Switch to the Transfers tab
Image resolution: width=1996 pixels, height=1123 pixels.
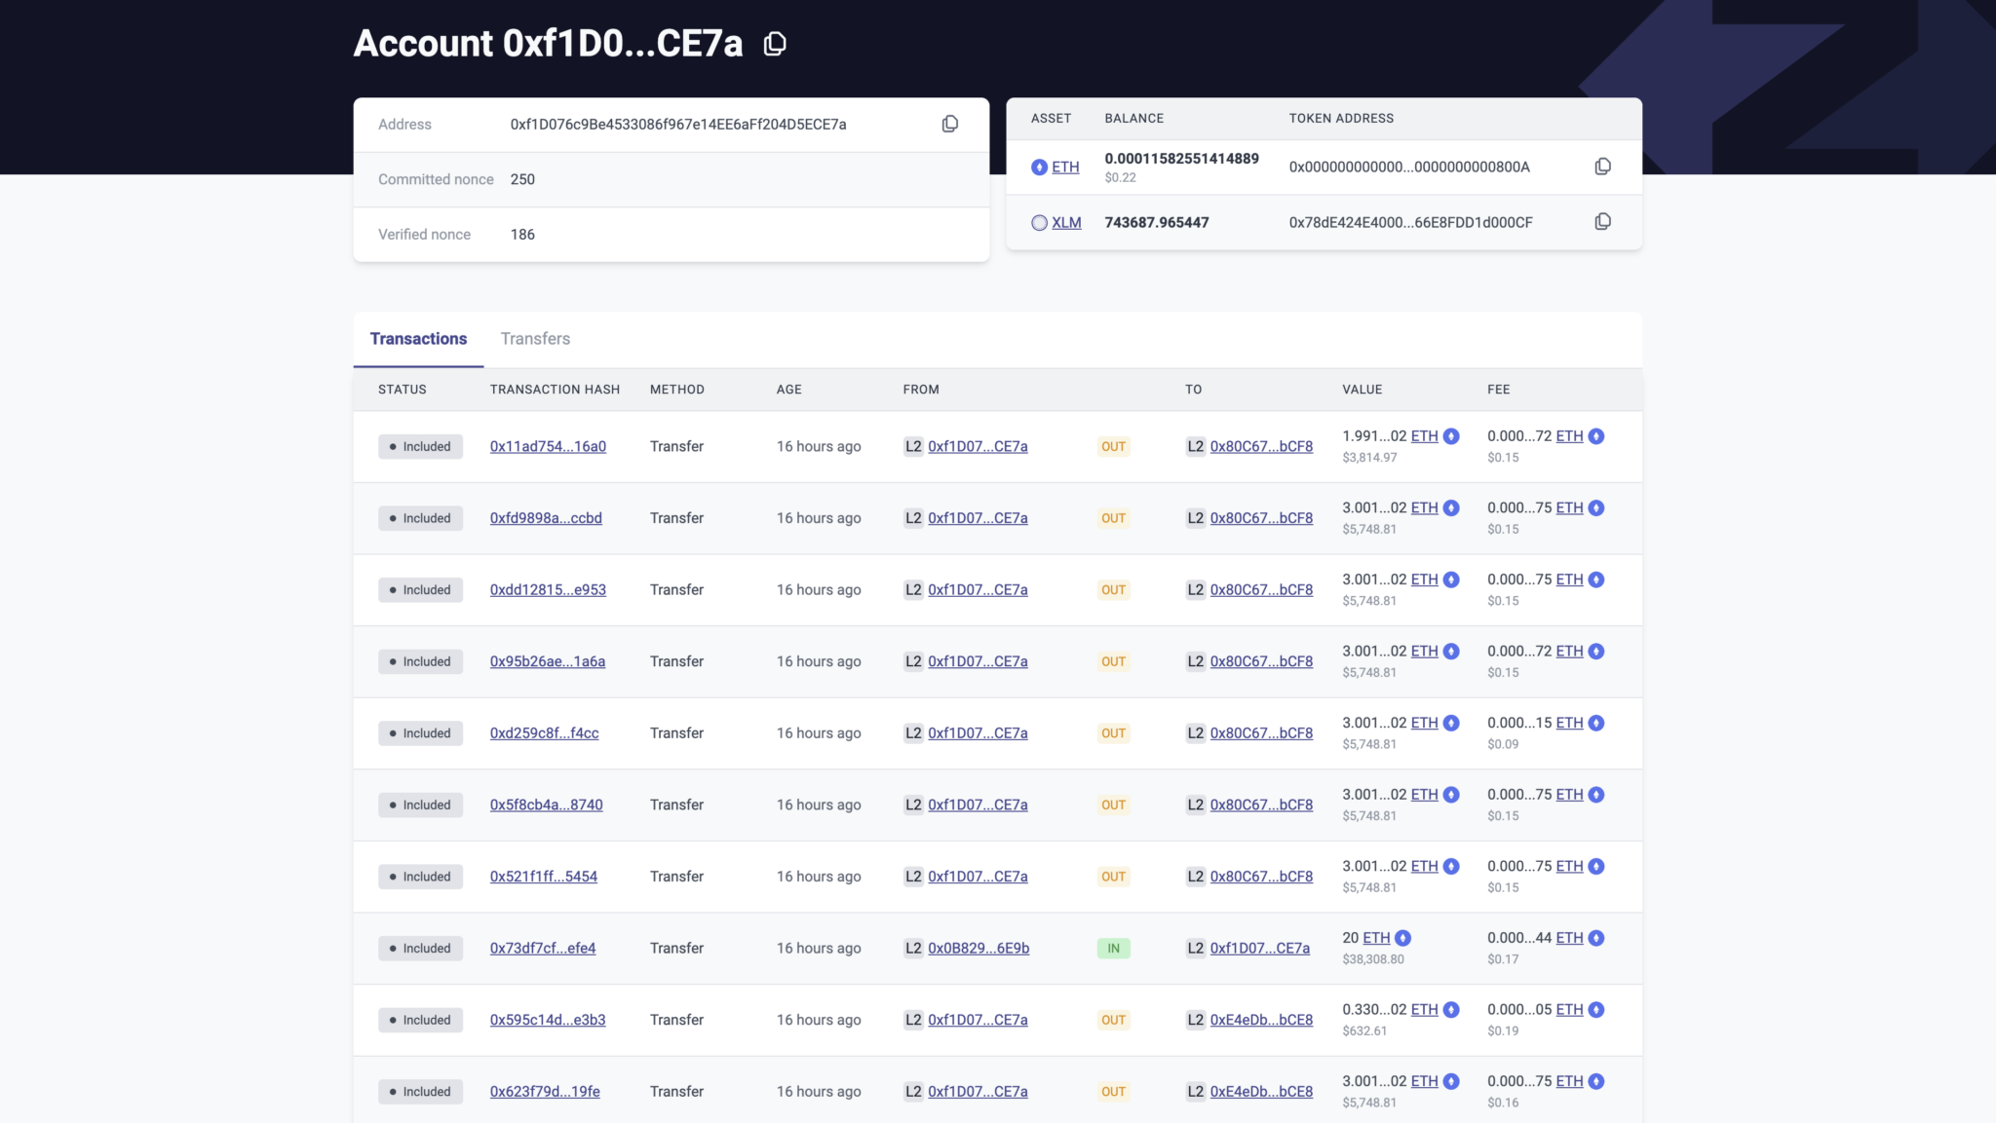click(x=535, y=339)
